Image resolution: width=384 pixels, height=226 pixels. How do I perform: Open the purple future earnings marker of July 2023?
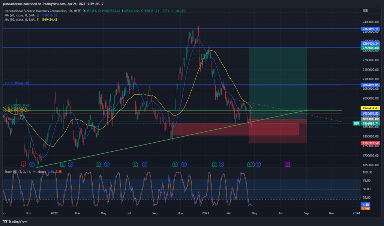point(287,164)
